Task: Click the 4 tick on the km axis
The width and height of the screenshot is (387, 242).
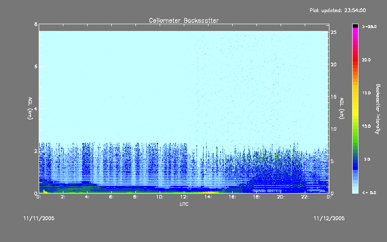Action: [x=36, y=108]
